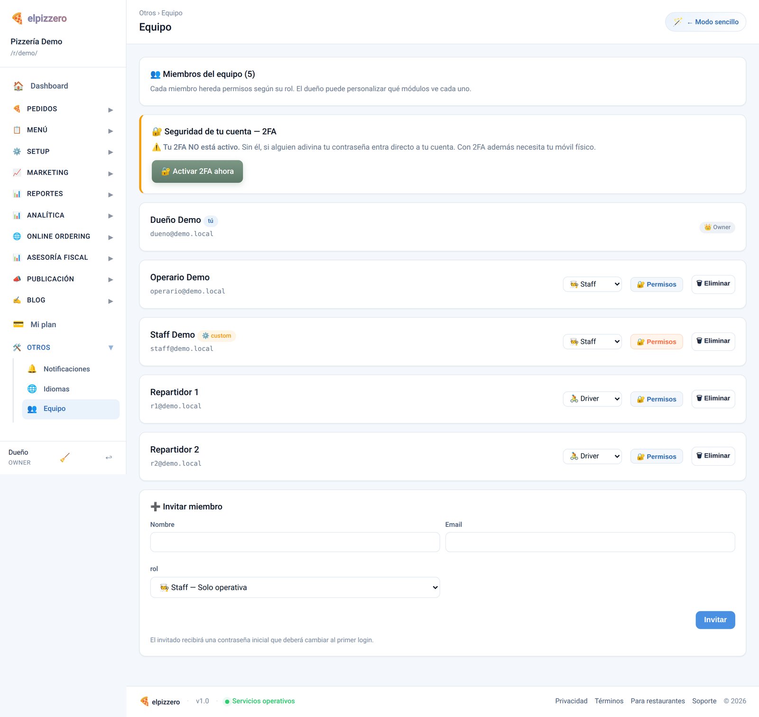The height and width of the screenshot is (717, 759).
Task: Open the rol select in invite form
Action: [295, 588]
